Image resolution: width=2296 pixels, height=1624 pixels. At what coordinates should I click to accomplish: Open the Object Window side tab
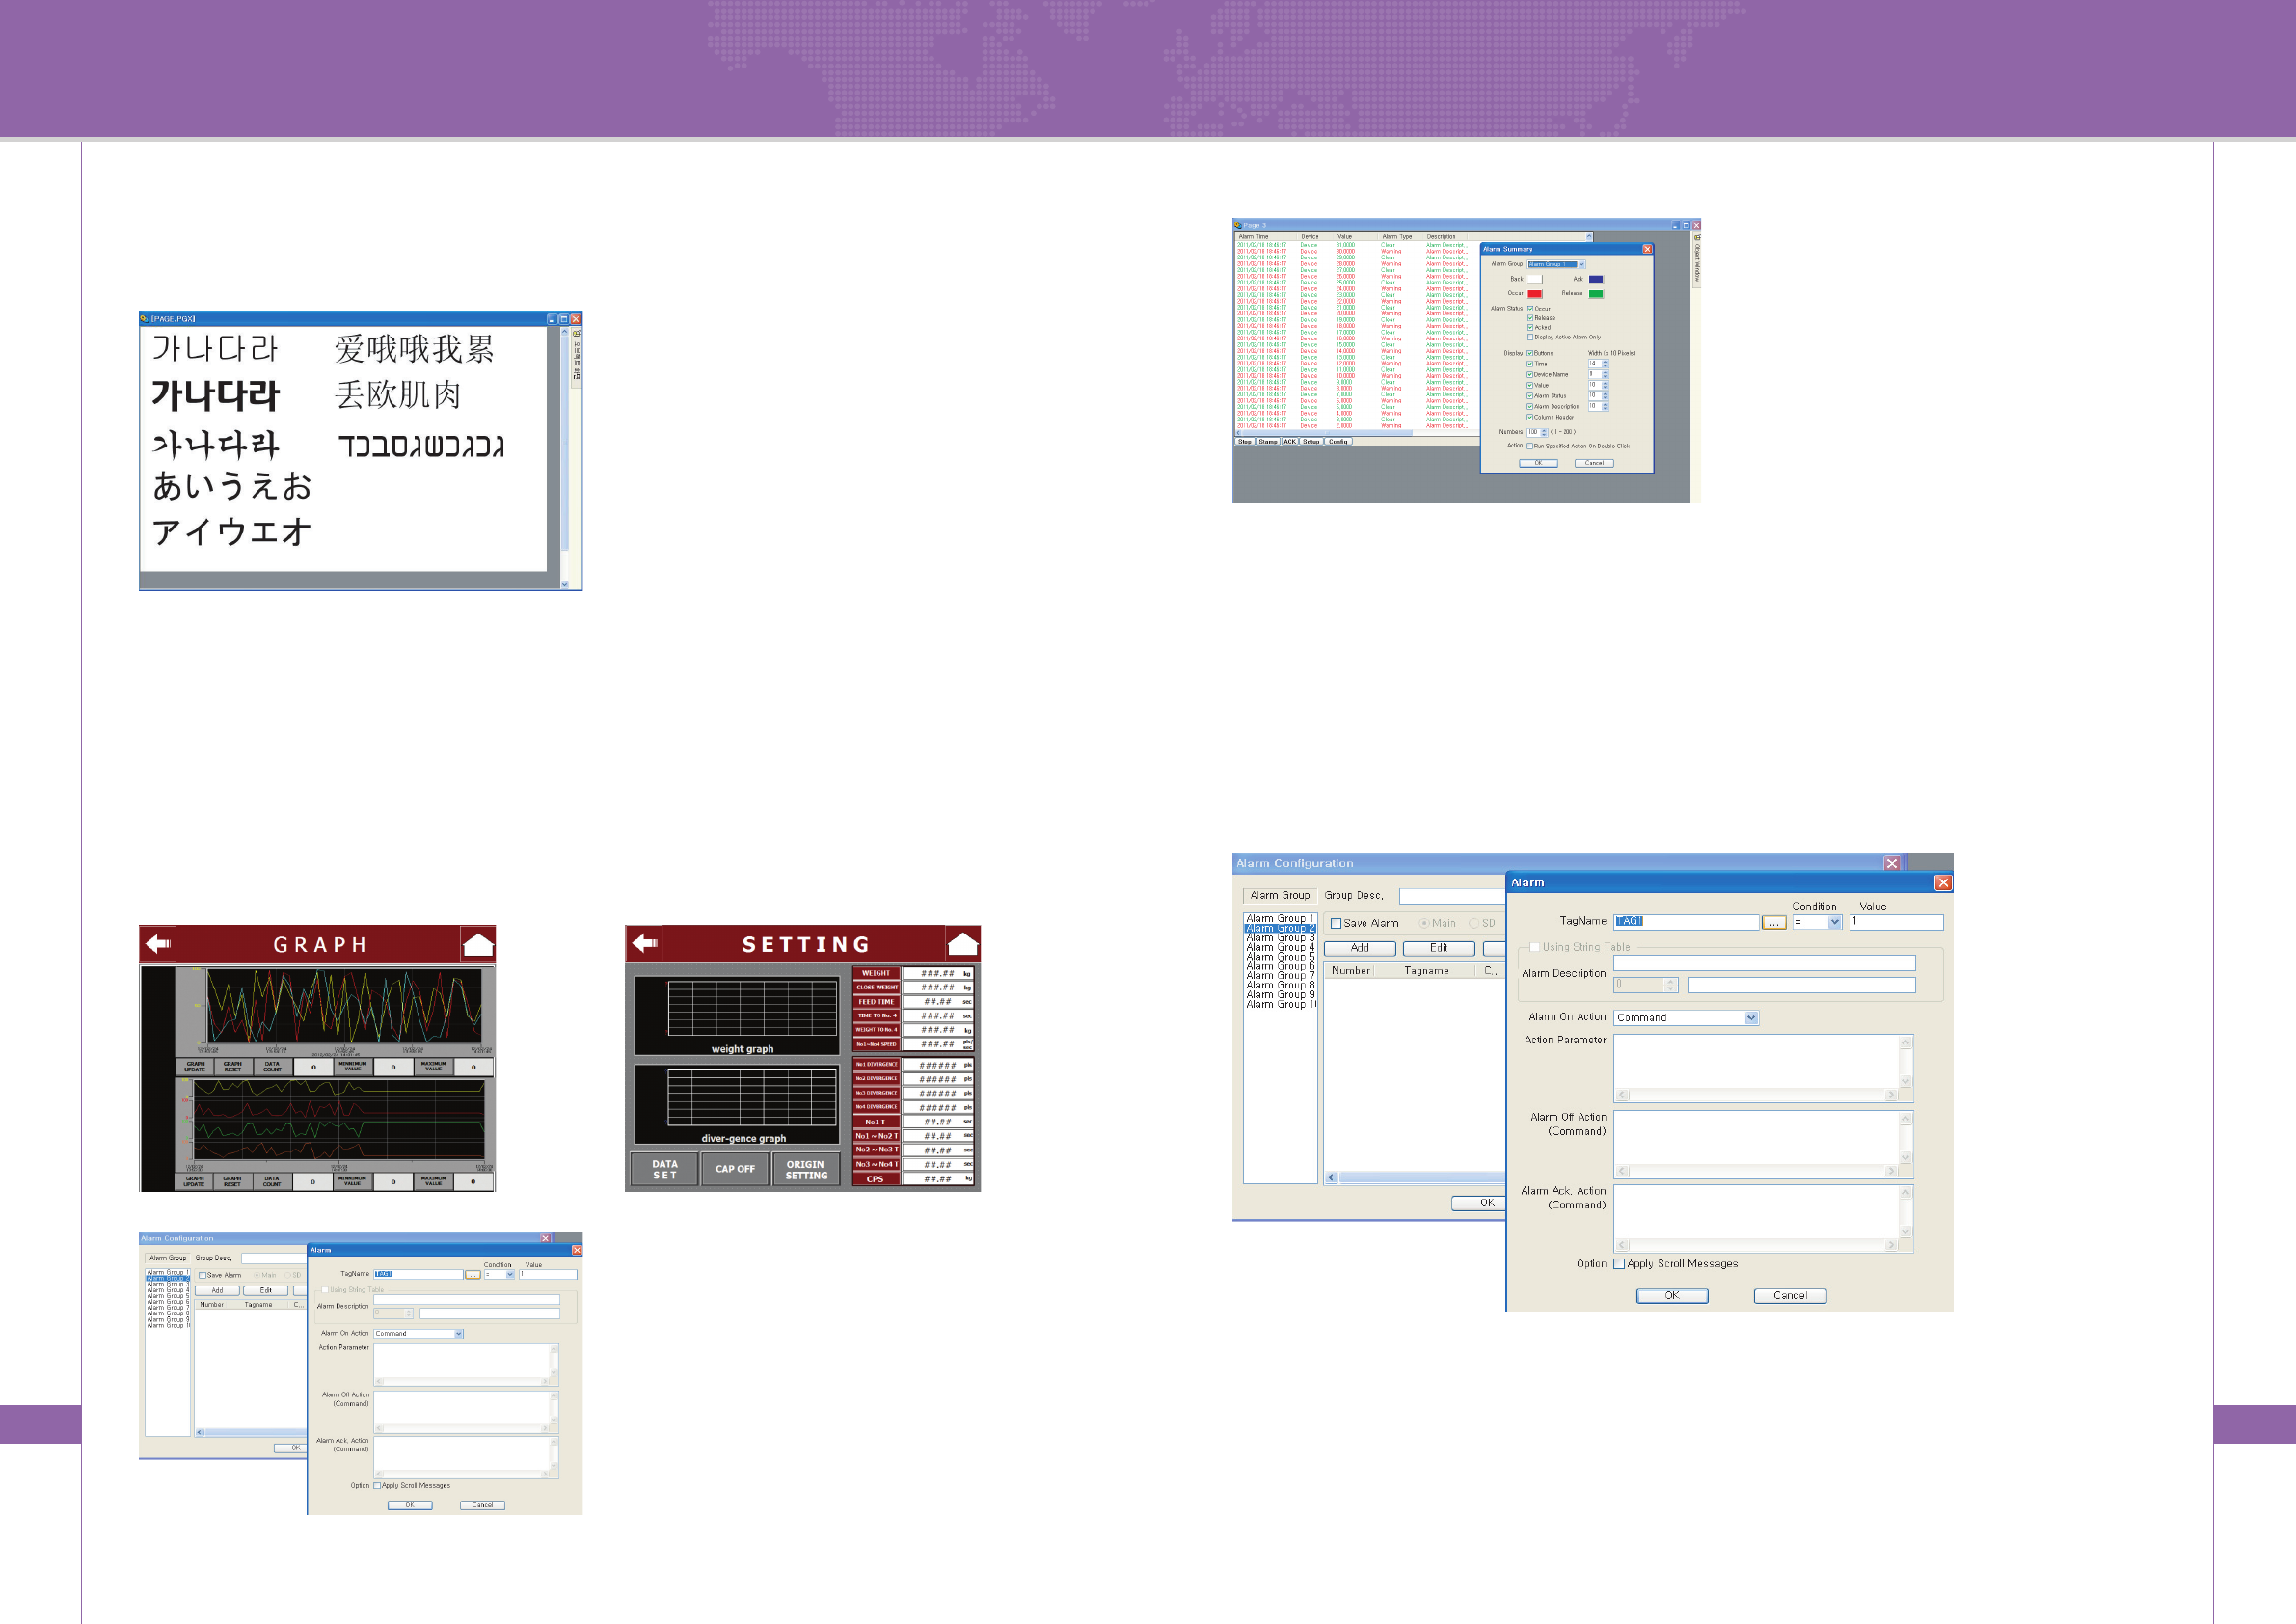pyautogui.click(x=1696, y=260)
